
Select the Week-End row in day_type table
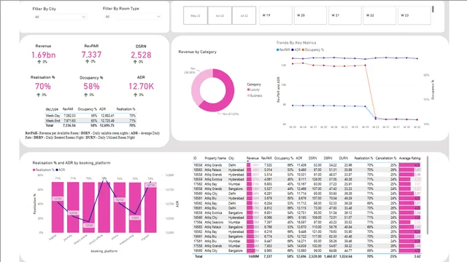point(90,121)
